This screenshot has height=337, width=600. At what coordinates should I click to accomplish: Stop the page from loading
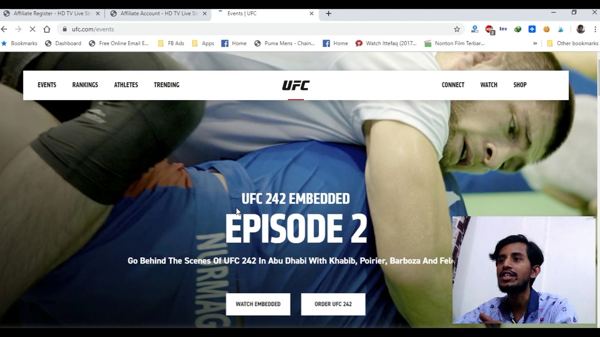point(32,29)
